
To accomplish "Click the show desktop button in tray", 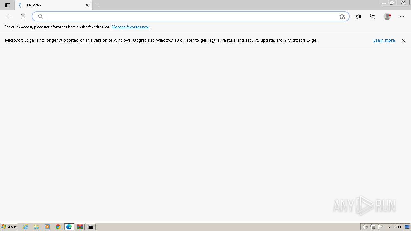I will point(407,227).
